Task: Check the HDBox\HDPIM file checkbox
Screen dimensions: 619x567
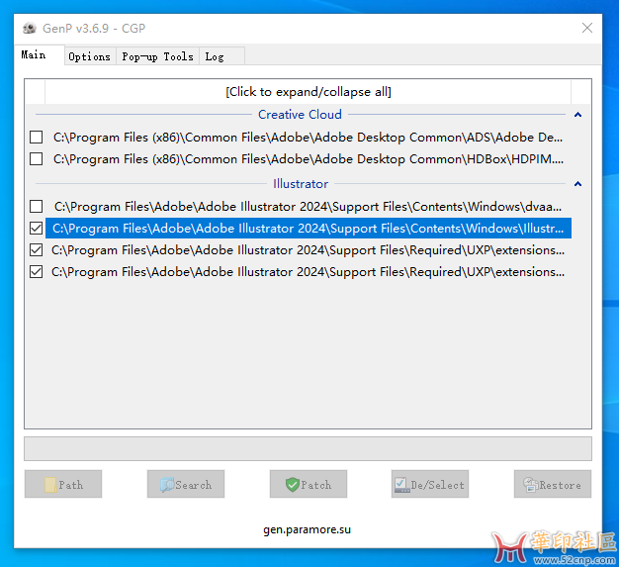Action: pos(37,159)
